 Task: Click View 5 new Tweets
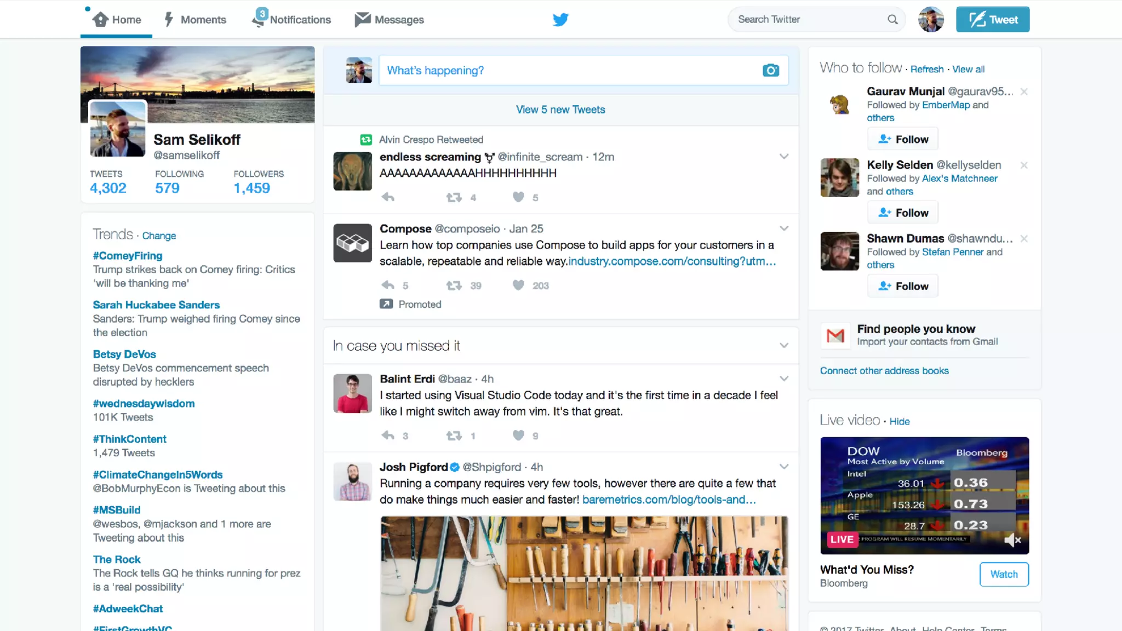[x=560, y=110]
